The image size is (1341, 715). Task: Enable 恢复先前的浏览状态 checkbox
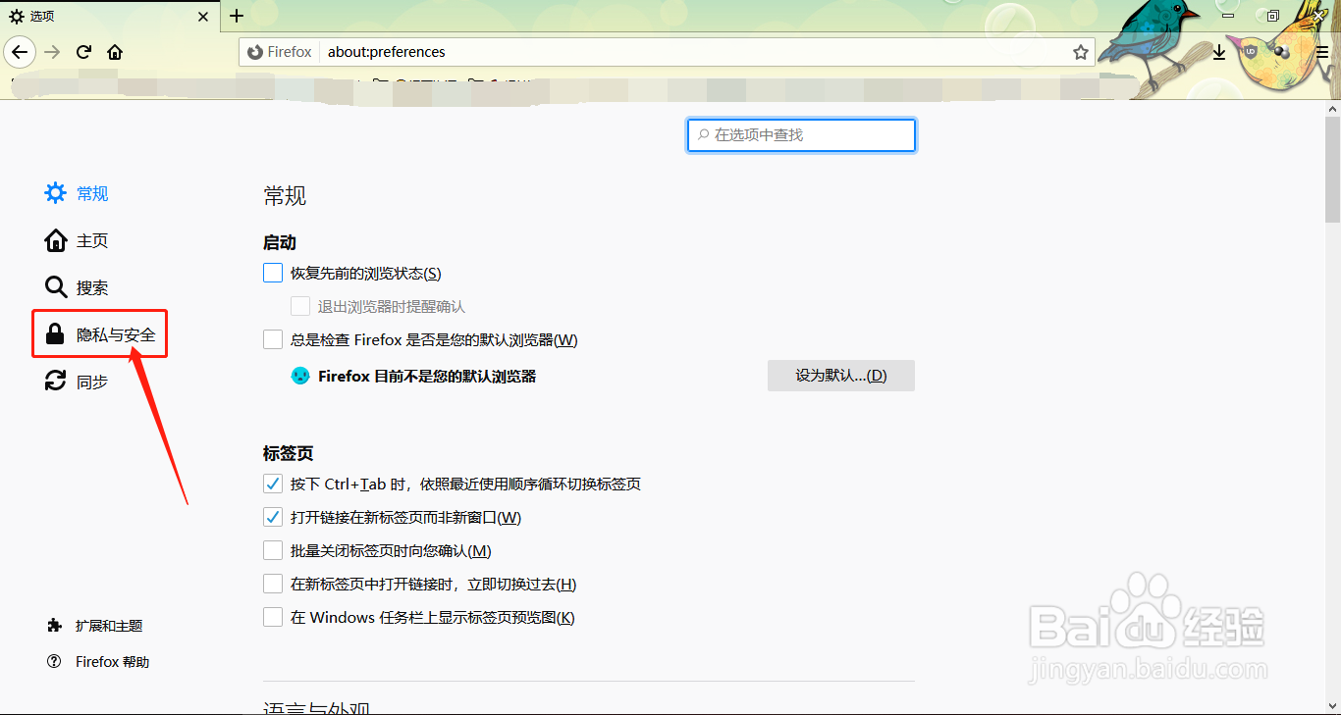273,273
